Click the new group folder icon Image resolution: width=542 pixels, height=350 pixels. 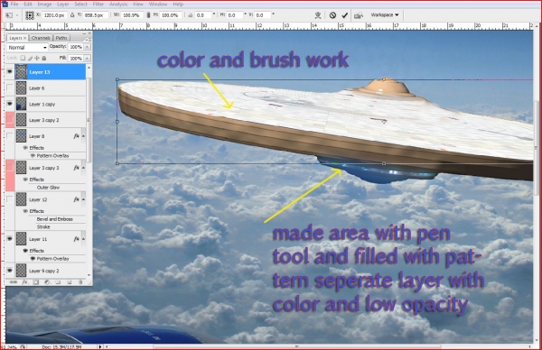pos(58,282)
